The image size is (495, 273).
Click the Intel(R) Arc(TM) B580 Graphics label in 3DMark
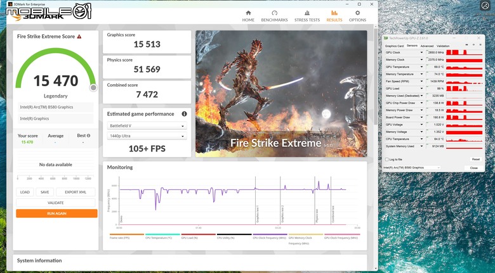46,107
